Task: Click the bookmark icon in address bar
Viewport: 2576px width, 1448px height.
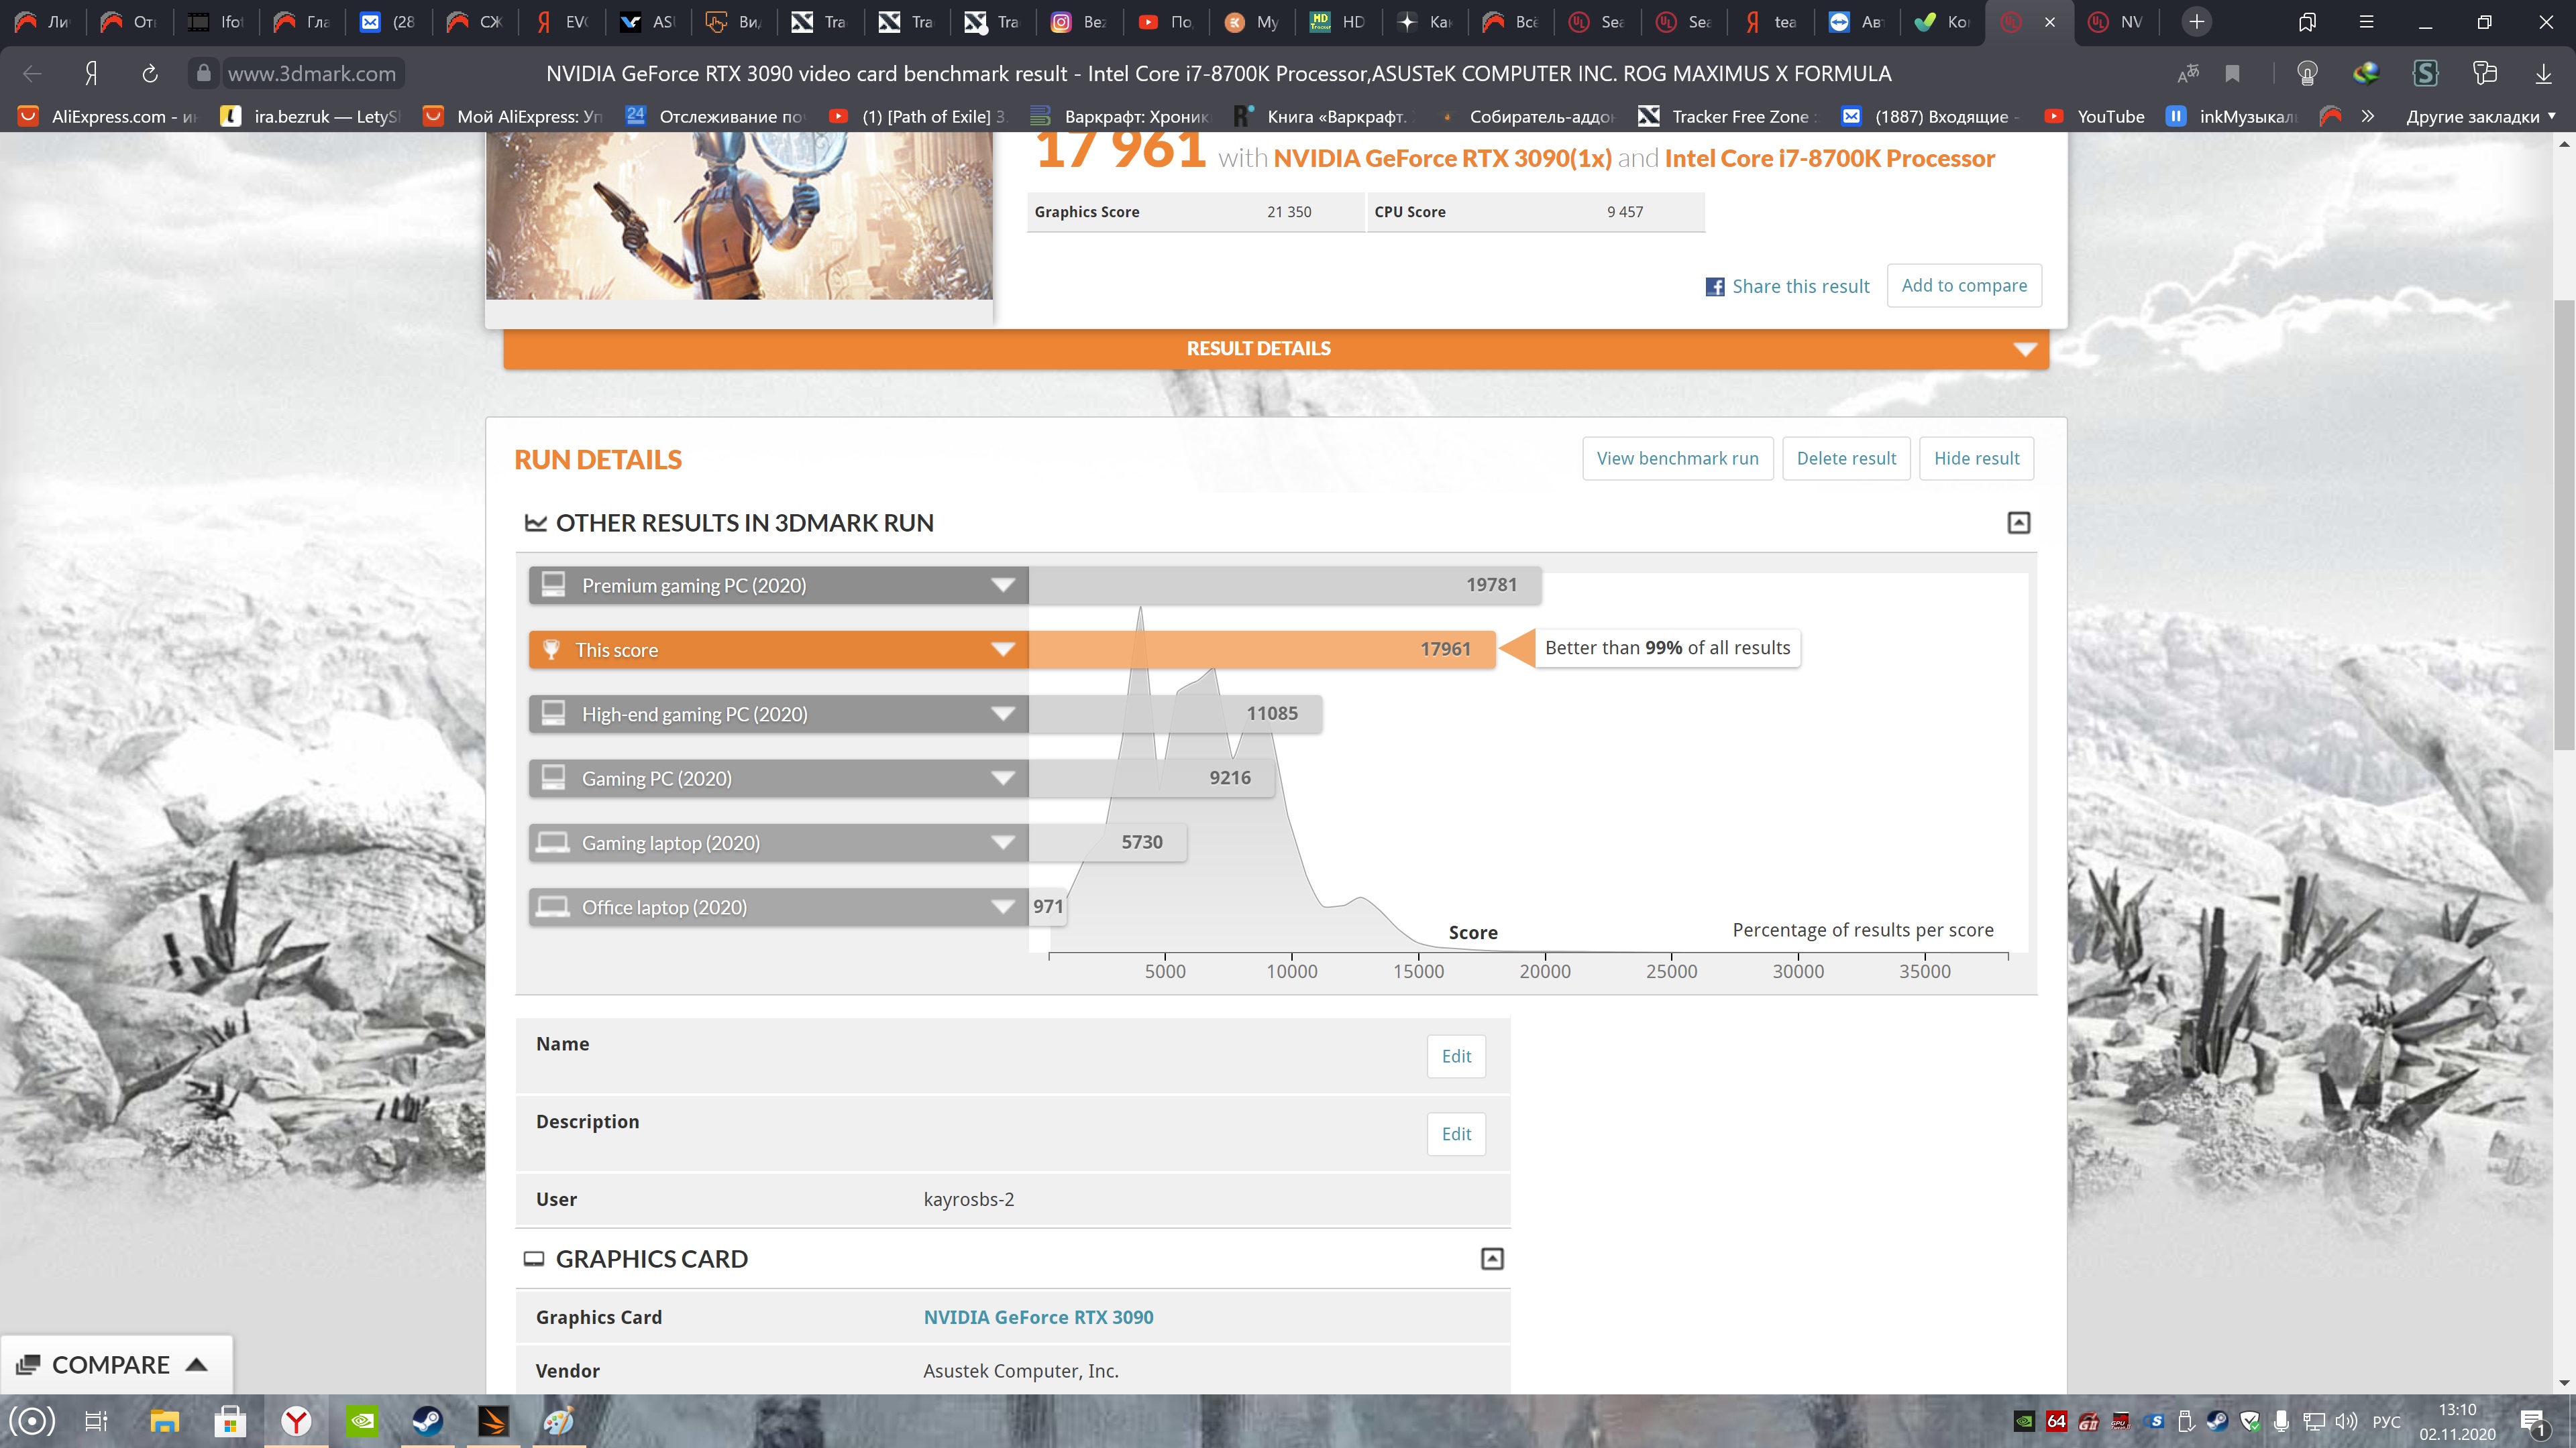Action: click(x=2232, y=73)
